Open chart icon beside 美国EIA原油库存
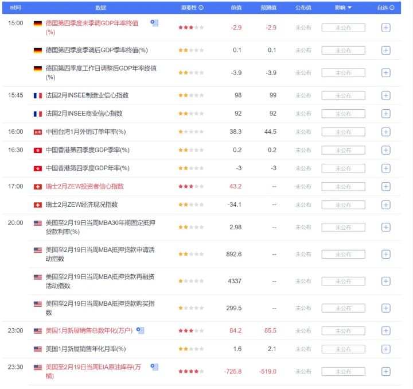The image size is (413, 389). pos(154,367)
